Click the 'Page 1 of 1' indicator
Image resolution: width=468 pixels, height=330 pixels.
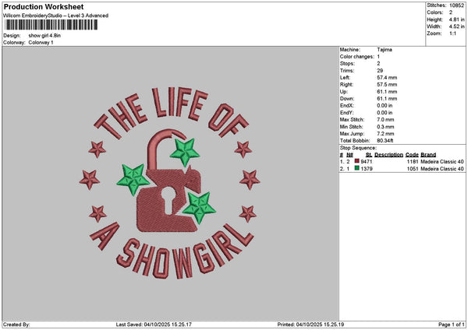pyautogui.click(x=452, y=325)
